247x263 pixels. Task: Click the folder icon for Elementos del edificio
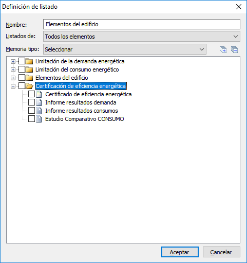click(x=29, y=78)
